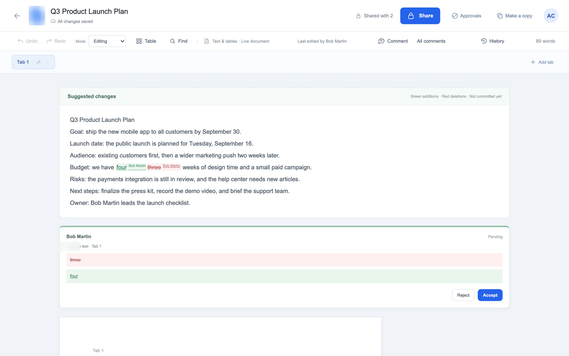Image resolution: width=569 pixels, height=356 pixels.
Task: Open Approvals
Action: [x=466, y=16]
